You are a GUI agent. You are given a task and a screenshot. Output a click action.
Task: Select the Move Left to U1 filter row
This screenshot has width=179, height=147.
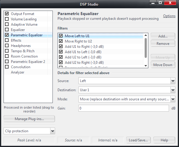(101, 36)
